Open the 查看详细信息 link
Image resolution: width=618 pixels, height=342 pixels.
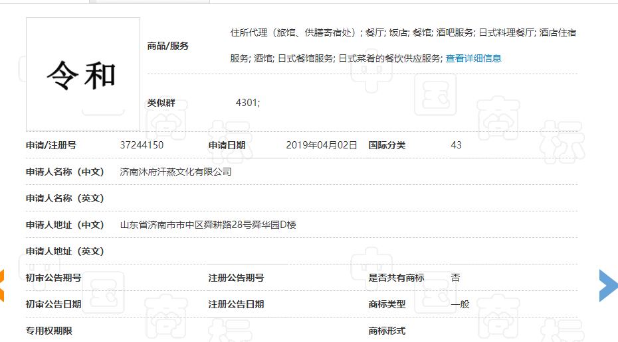pyautogui.click(x=473, y=58)
